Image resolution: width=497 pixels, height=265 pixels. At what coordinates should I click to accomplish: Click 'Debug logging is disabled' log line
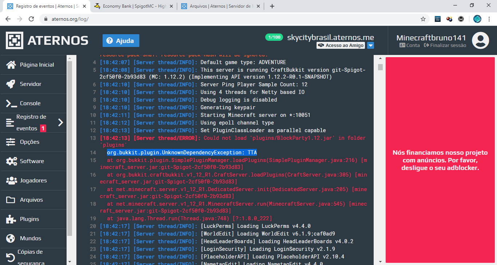[188, 100]
